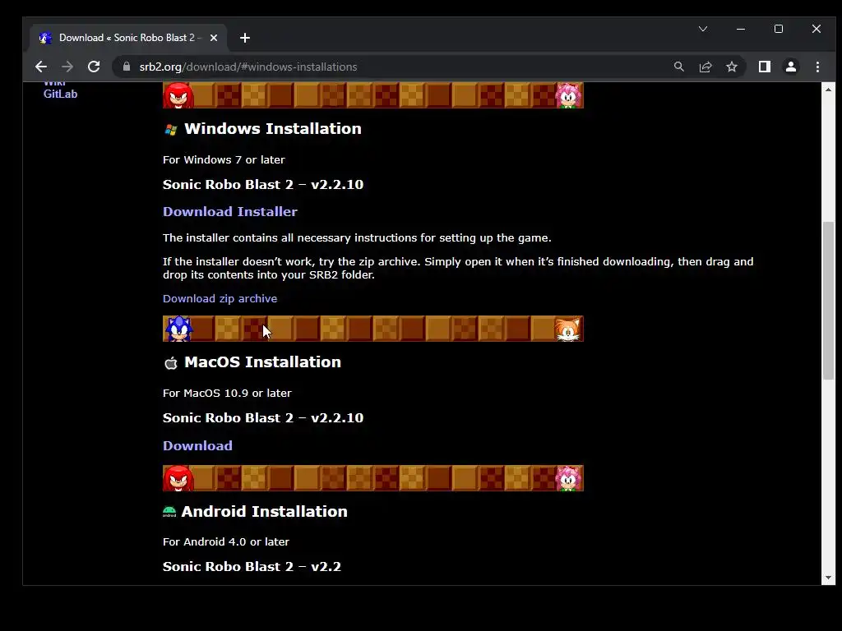Bookmark this page with the star icon
Image resolution: width=842 pixels, height=631 pixels.
731,67
